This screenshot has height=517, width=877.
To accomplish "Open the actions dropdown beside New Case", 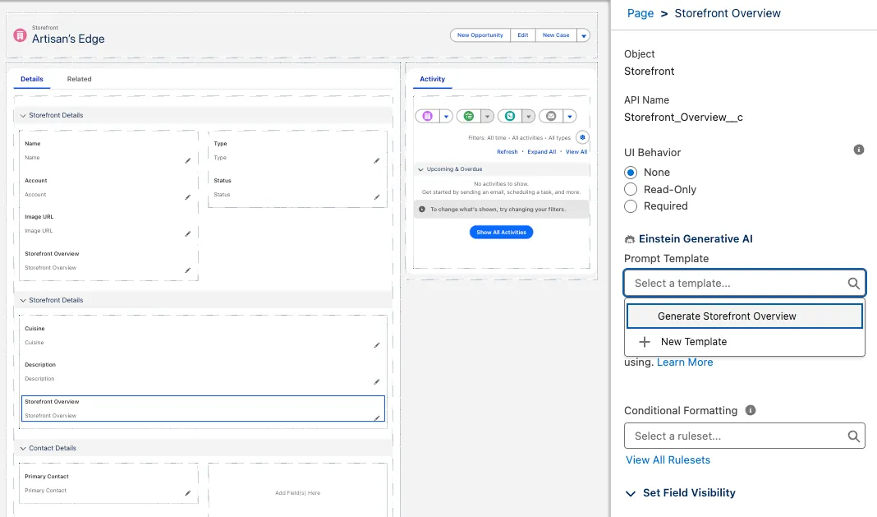I will coord(583,35).
